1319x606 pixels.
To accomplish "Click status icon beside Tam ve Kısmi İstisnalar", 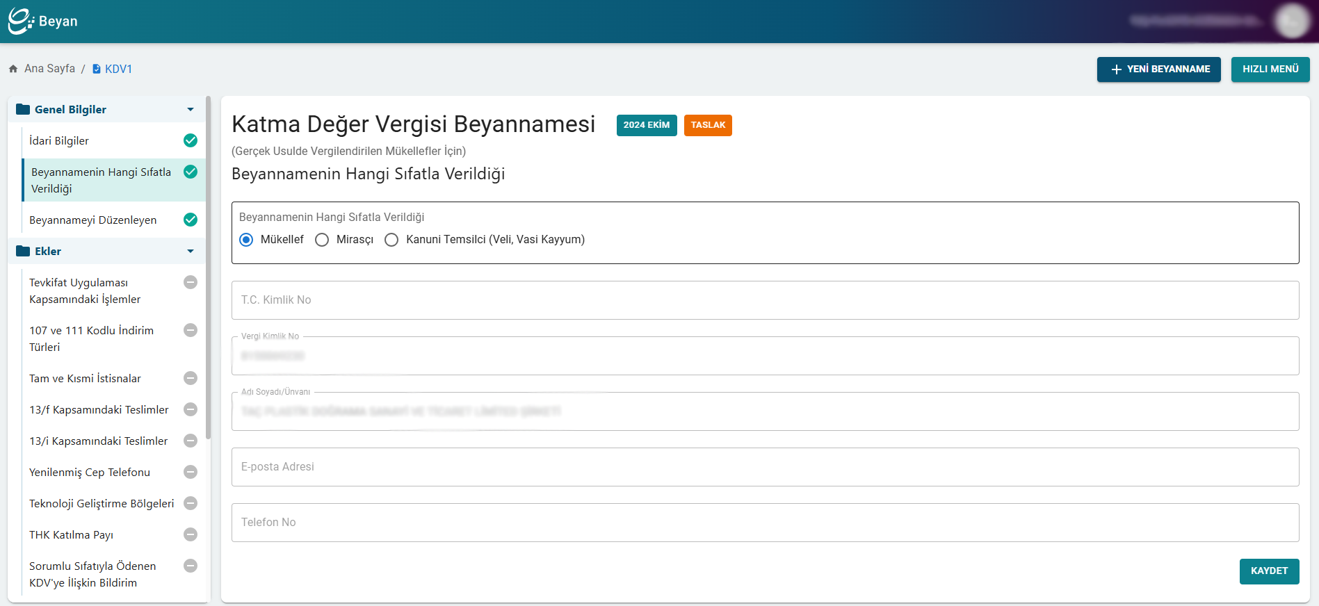I will point(191,378).
